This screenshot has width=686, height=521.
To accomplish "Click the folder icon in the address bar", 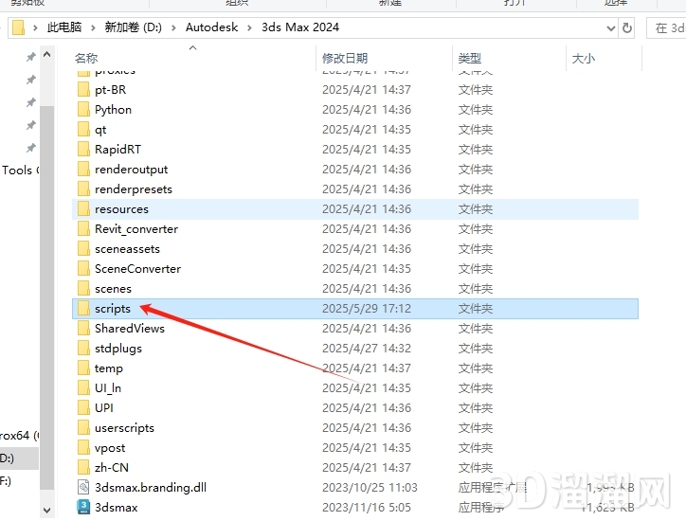I will 18,28.
